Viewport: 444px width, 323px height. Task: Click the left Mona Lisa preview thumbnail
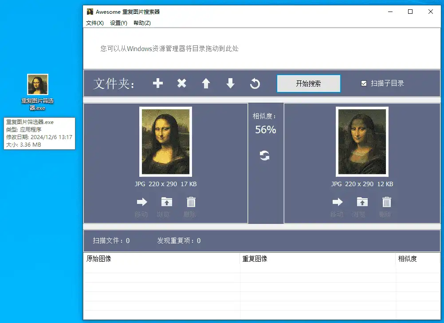pos(165,142)
